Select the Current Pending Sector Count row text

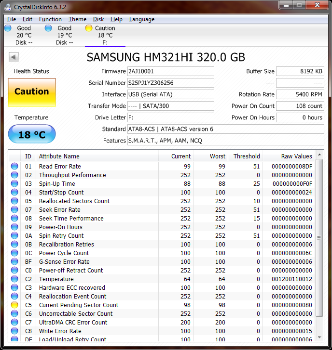coord(79,305)
